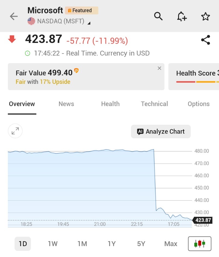The height and width of the screenshot is (257, 219).
Task: Click the Featured badge
Action: (82, 11)
